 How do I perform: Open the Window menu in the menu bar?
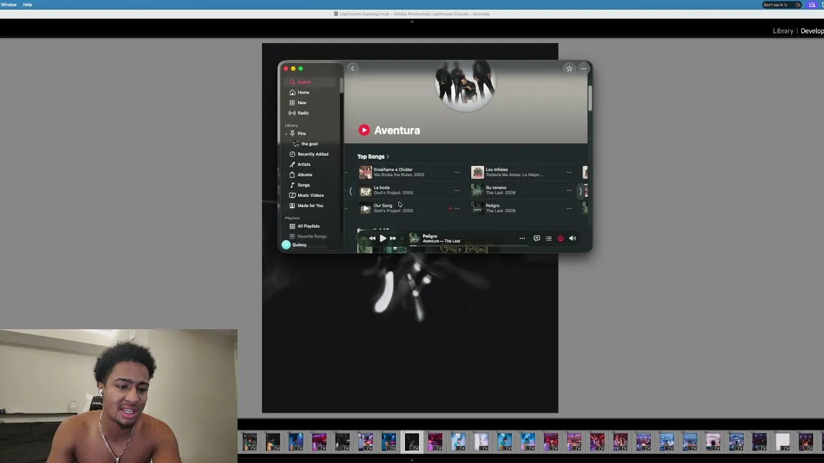point(9,5)
